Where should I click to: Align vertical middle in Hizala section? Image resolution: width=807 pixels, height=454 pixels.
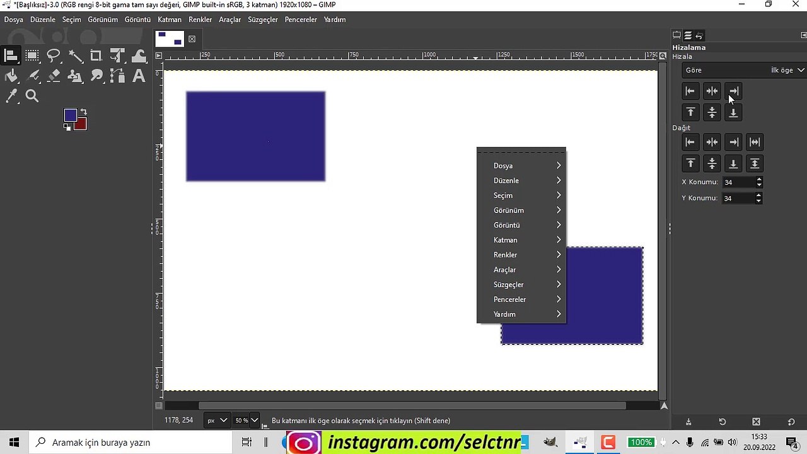[712, 112]
